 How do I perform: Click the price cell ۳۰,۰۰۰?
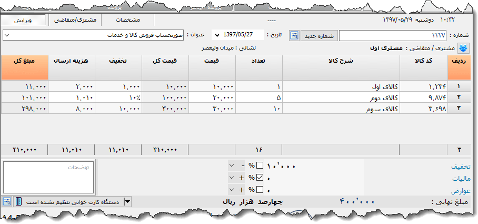[x=212, y=109]
